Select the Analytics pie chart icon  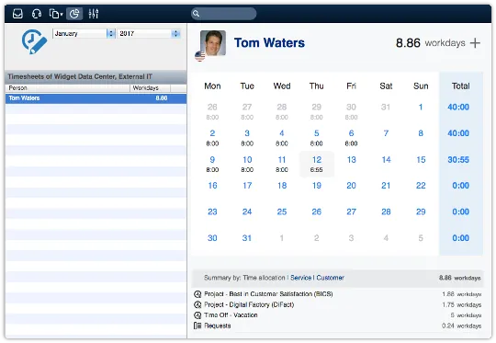(x=74, y=14)
